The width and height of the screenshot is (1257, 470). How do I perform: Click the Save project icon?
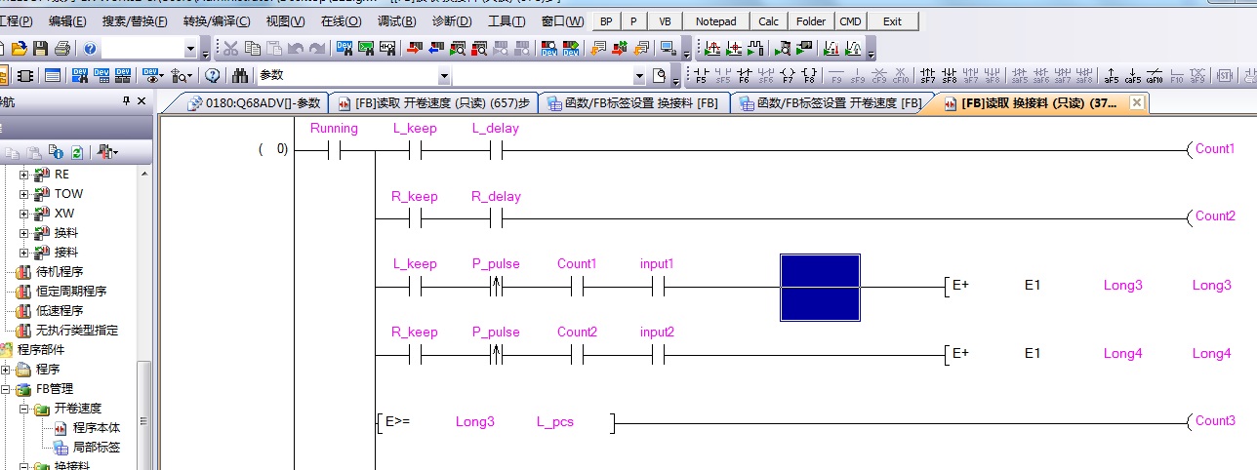tap(40, 49)
